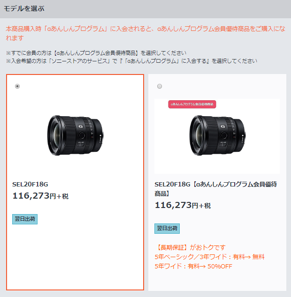Click the lens image of the standard SEL20F18G
291x297 pixels.
coord(76,135)
